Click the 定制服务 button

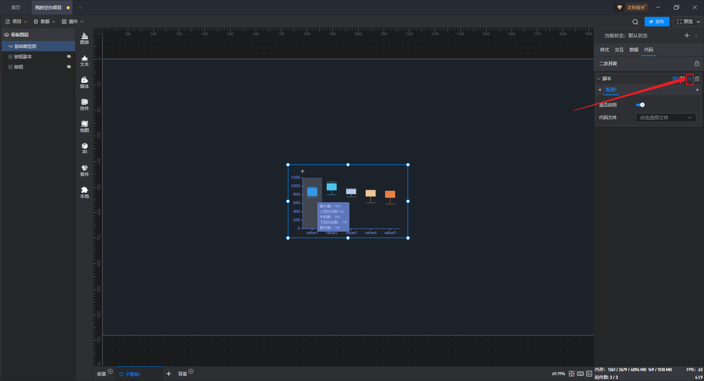pos(632,7)
